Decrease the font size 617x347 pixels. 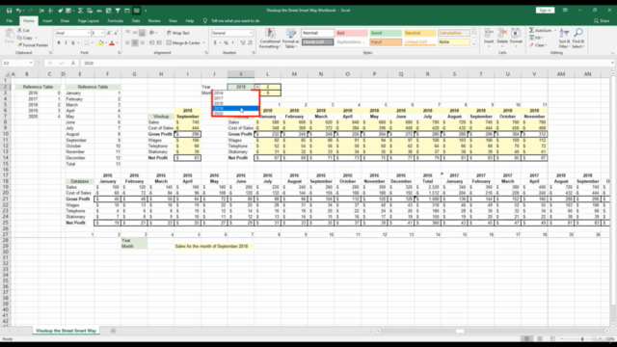click(116, 33)
